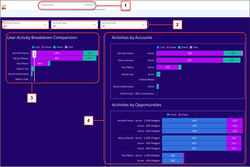Viewport: 250px width, 167px height.
Task: Click Call legend icon in Activities by Accounts
Action: [158, 47]
